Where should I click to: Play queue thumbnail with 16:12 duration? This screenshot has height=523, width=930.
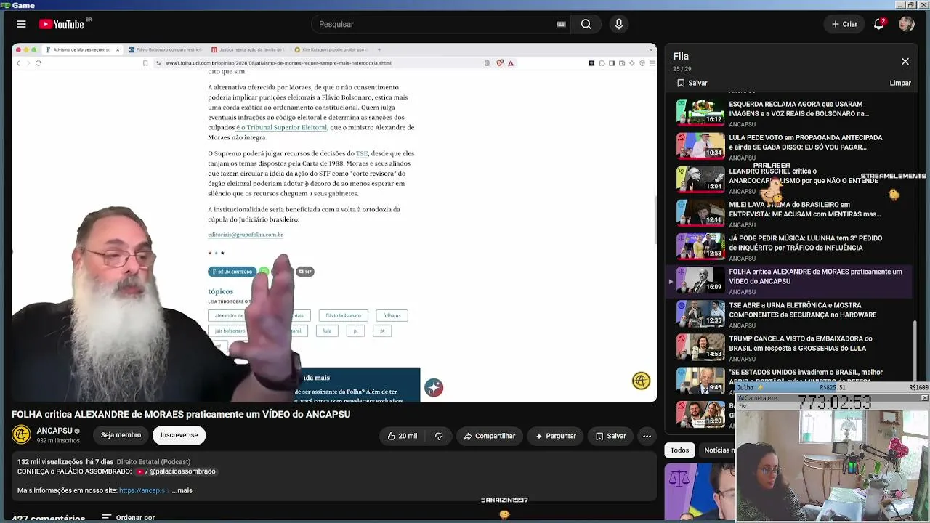700,113
